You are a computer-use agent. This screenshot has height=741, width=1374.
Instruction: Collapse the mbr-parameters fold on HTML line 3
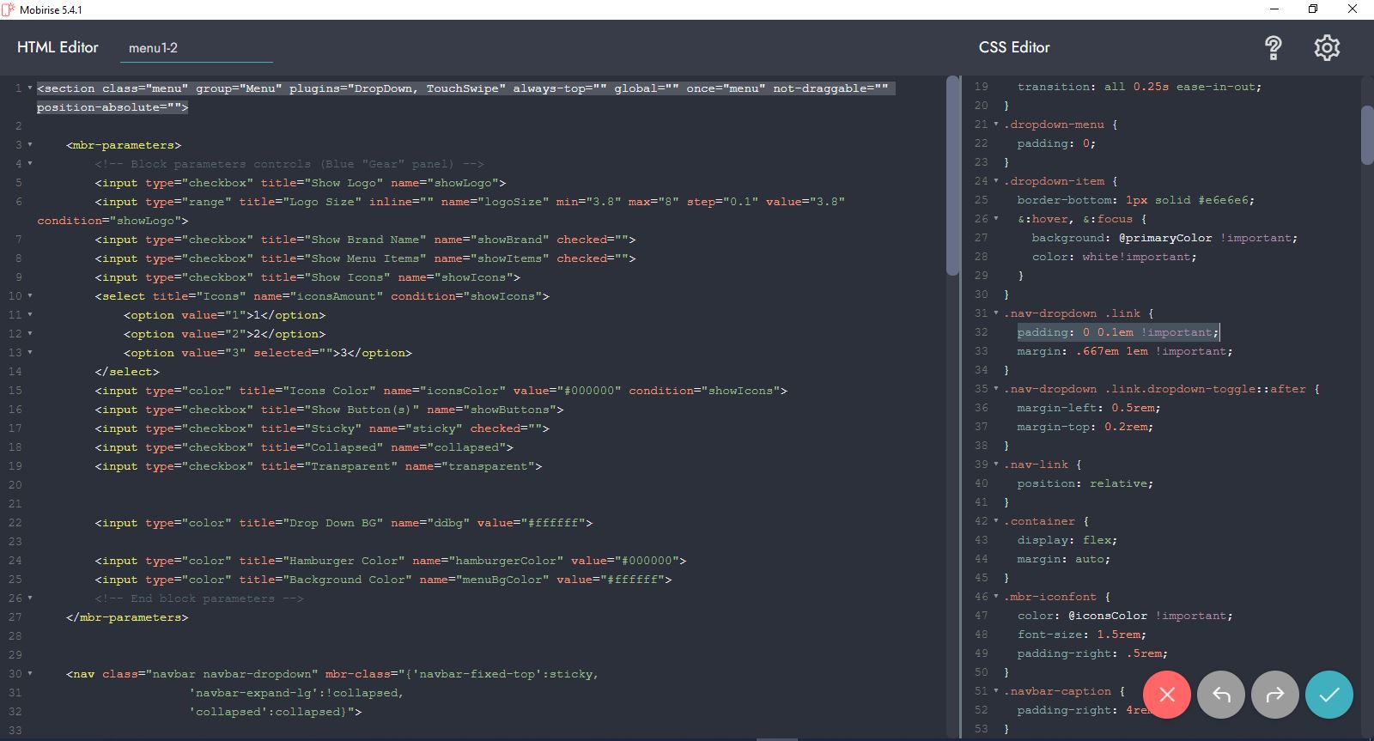(30, 145)
